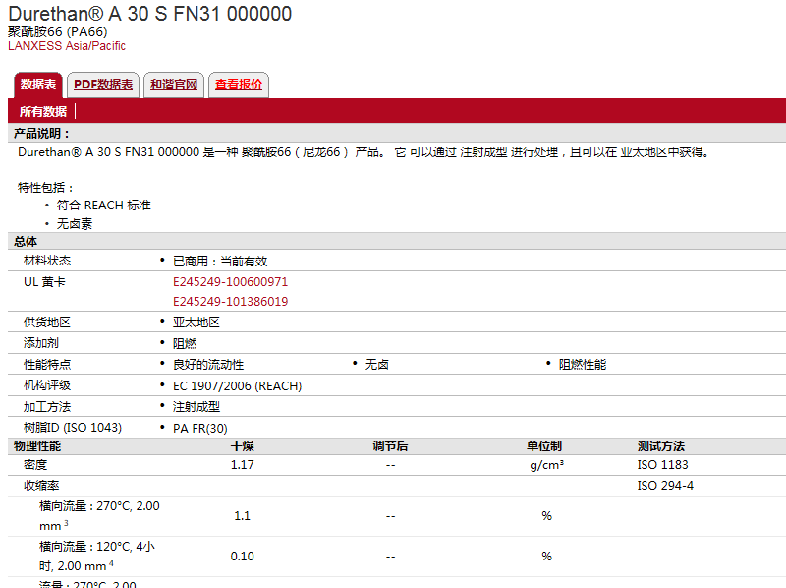Click the PA FR(30) value
The height and width of the screenshot is (588, 786).
coord(200,429)
